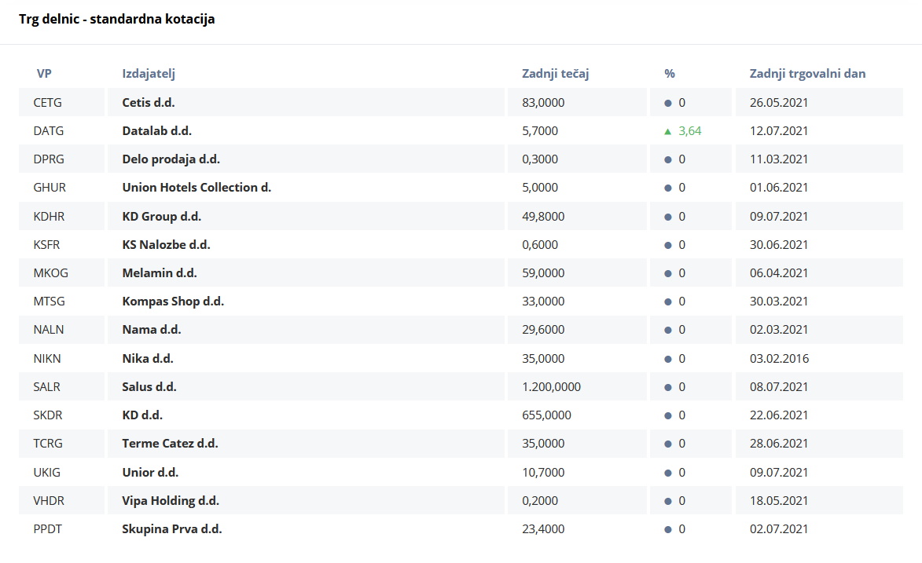Open the KD Group d.d. link

(162, 216)
